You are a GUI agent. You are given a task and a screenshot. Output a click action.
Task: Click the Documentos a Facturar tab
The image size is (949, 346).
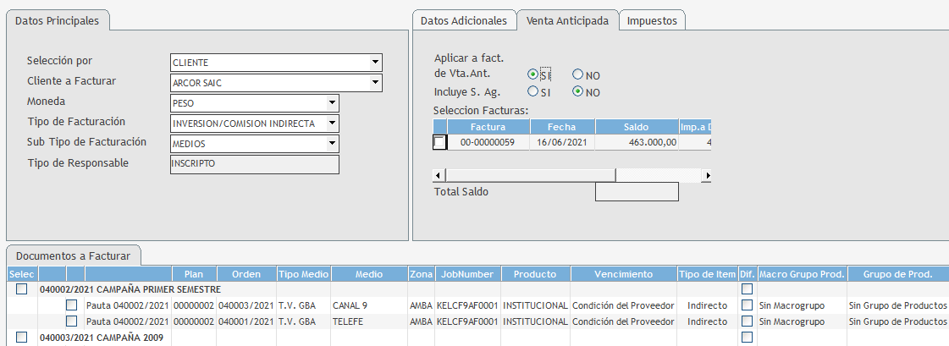click(x=73, y=255)
